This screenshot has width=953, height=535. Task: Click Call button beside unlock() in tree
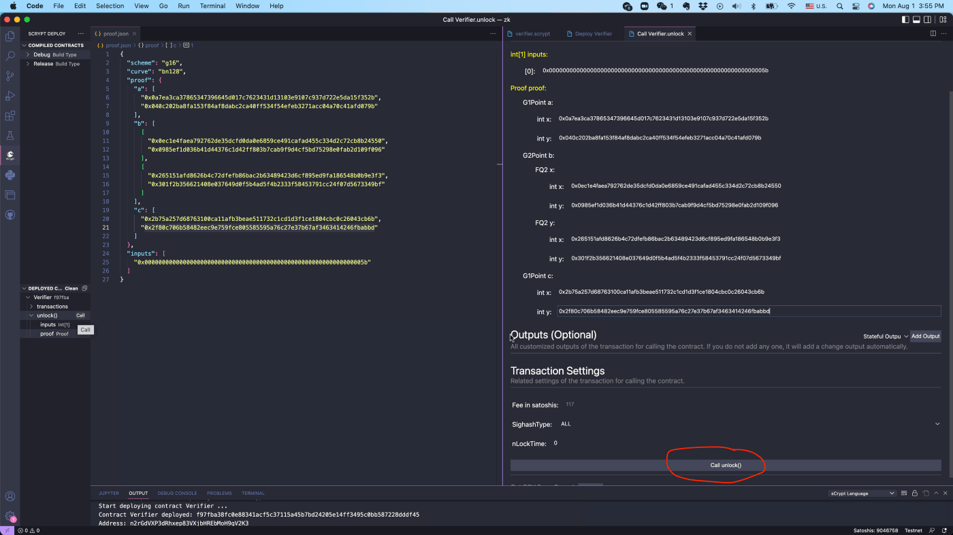click(80, 315)
